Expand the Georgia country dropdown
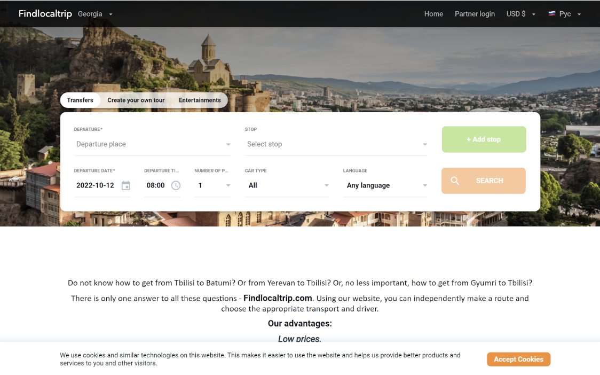This screenshot has width=600, height=375. [95, 14]
